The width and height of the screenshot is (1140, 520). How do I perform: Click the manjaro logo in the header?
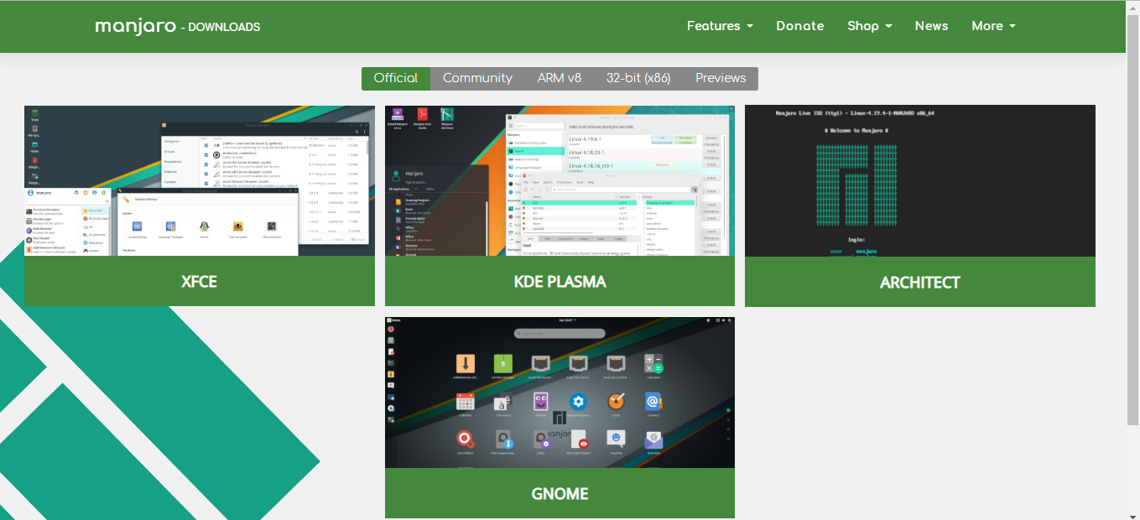pos(134,26)
